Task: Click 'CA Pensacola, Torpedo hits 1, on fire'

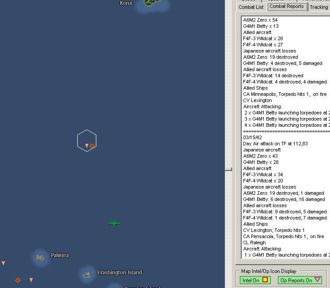Action: tap(283, 236)
